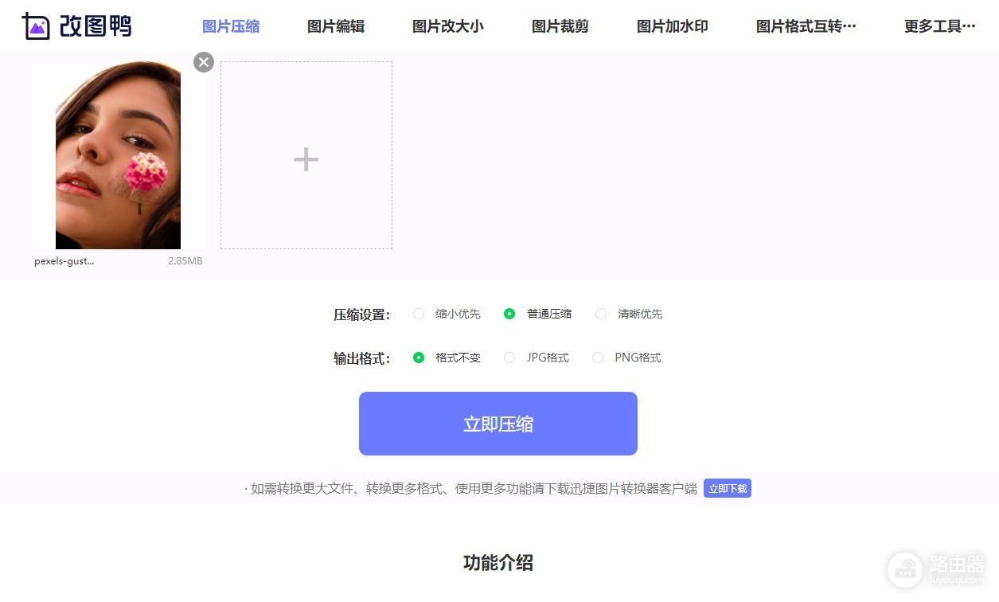Image resolution: width=999 pixels, height=602 pixels.
Task: Select 缩小优先 compression option
Action: (419, 314)
